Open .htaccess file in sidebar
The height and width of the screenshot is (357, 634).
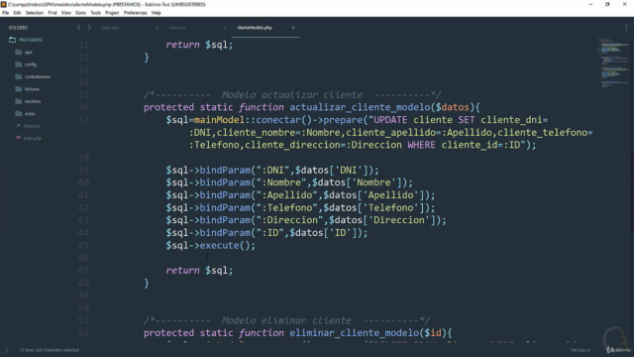(31, 126)
